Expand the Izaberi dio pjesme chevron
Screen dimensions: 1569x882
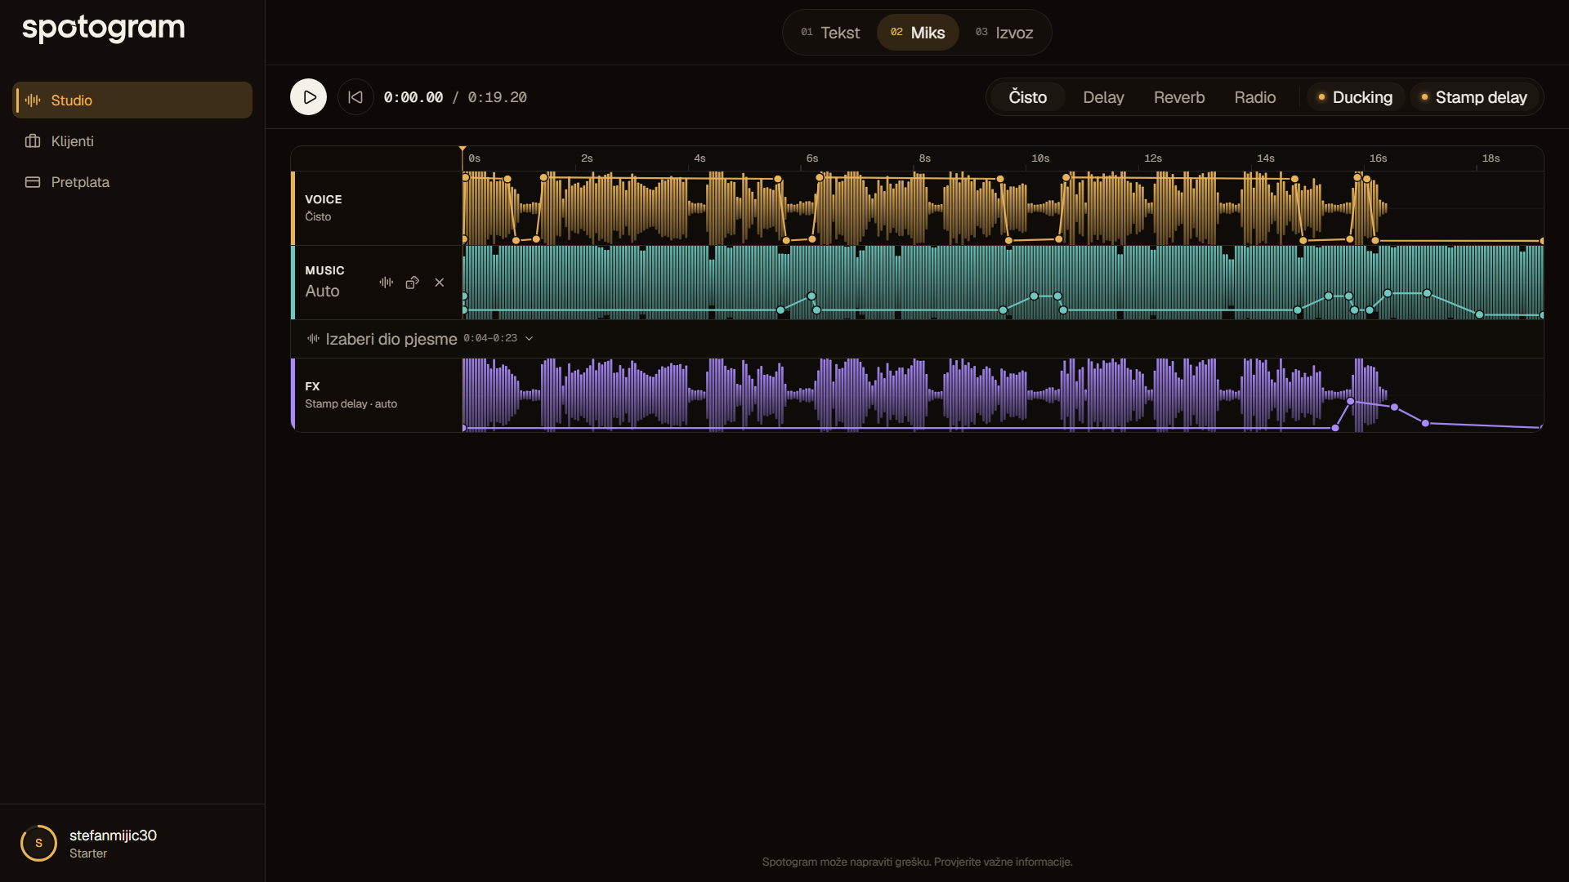tap(530, 338)
